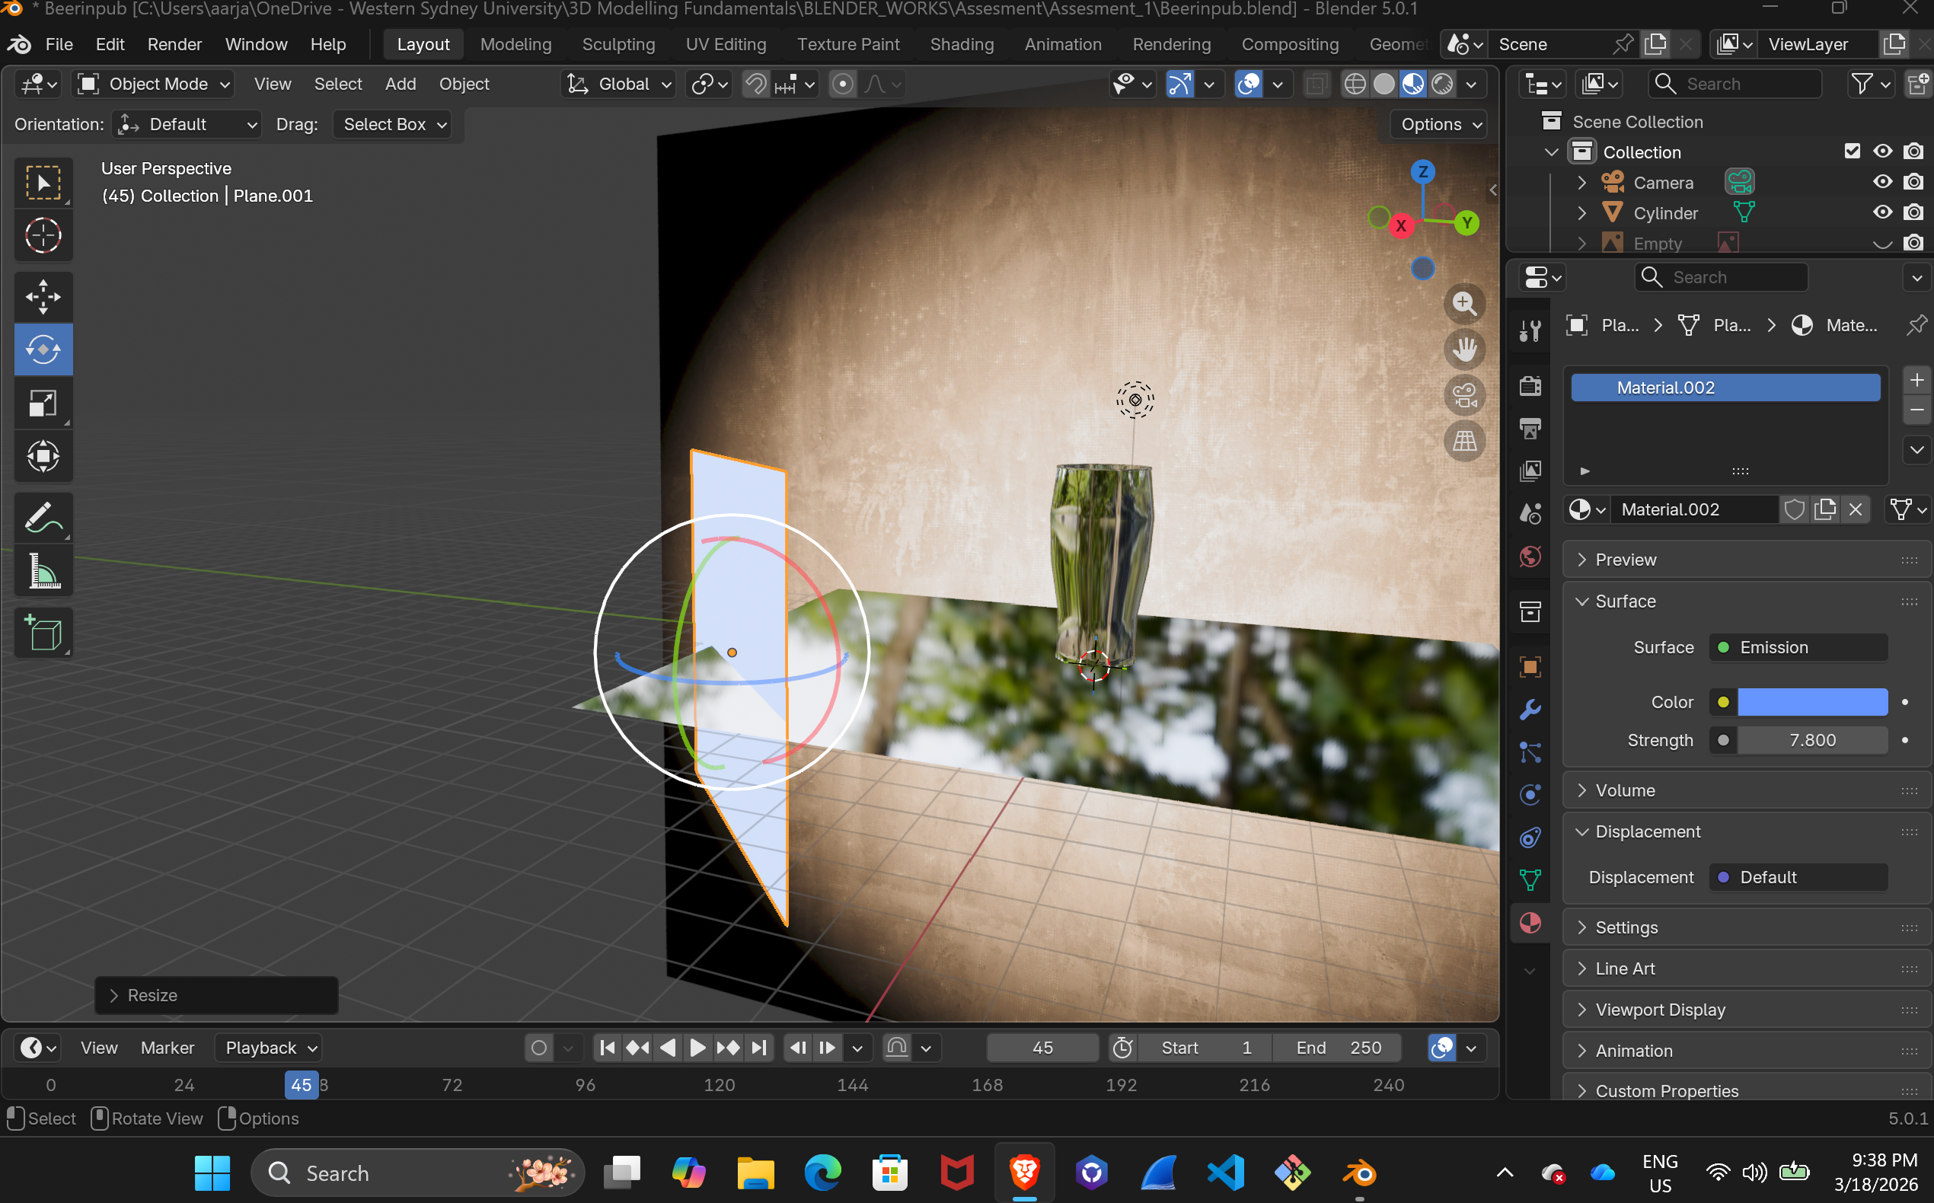This screenshot has height=1203, width=1934.
Task: Select the Scale tool
Action: pyautogui.click(x=43, y=404)
